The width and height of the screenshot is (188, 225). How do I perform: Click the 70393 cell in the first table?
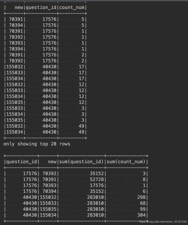16,43
